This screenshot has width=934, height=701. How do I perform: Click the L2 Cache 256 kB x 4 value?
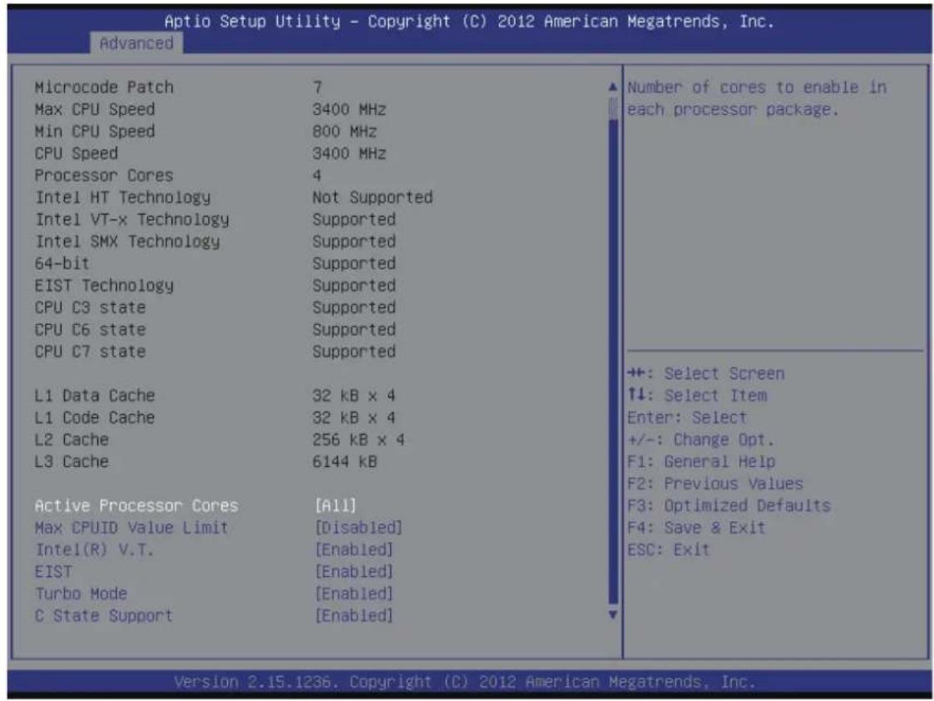pos(358,440)
